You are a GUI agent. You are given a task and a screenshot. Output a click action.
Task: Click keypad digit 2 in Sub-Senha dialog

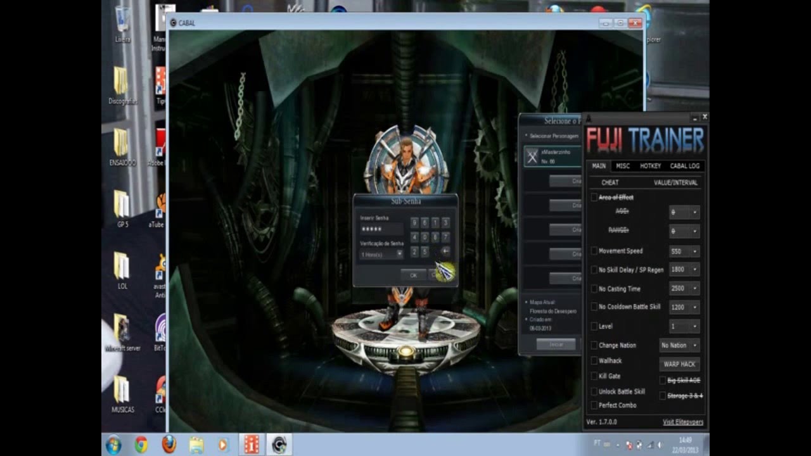414,251
